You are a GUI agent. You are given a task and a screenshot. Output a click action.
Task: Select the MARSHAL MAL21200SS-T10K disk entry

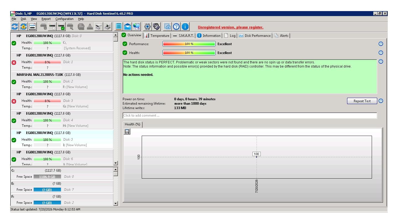pyautogui.click(x=62, y=81)
